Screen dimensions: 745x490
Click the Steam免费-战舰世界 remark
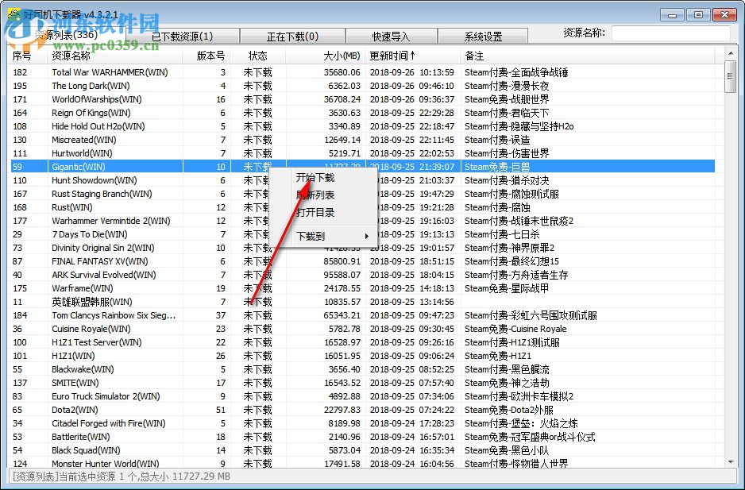[507, 99]
